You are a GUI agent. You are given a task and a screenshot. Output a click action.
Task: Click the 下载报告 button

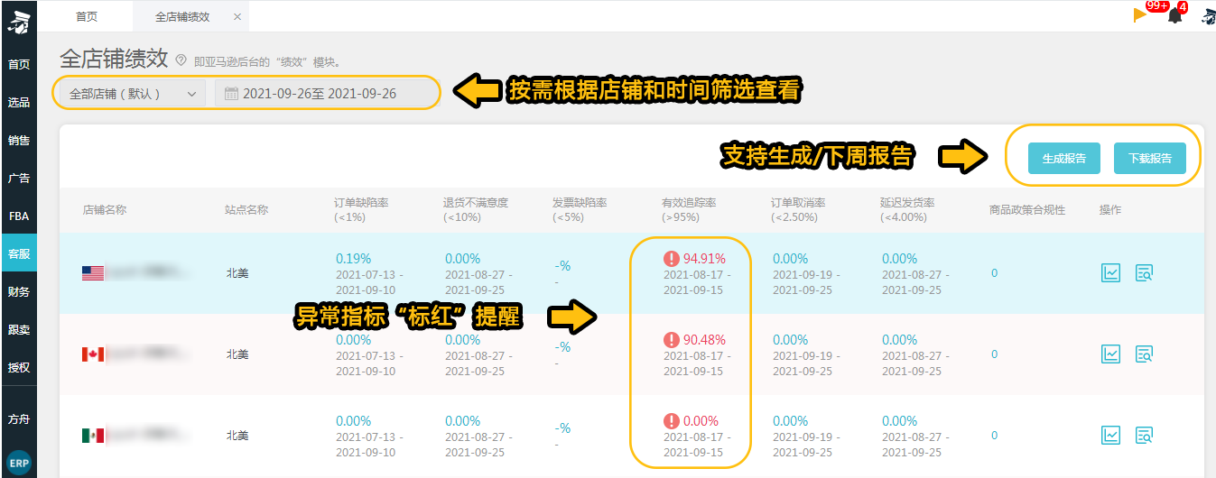point(1150,158)
